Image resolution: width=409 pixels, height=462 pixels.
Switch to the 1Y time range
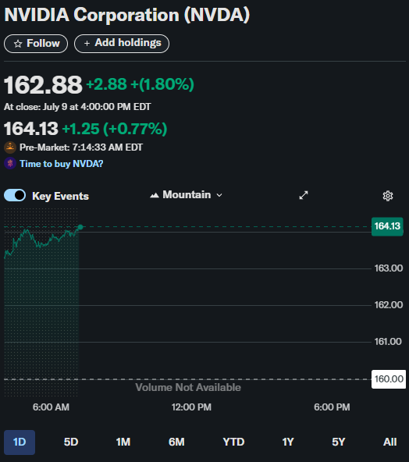(288, 442)
